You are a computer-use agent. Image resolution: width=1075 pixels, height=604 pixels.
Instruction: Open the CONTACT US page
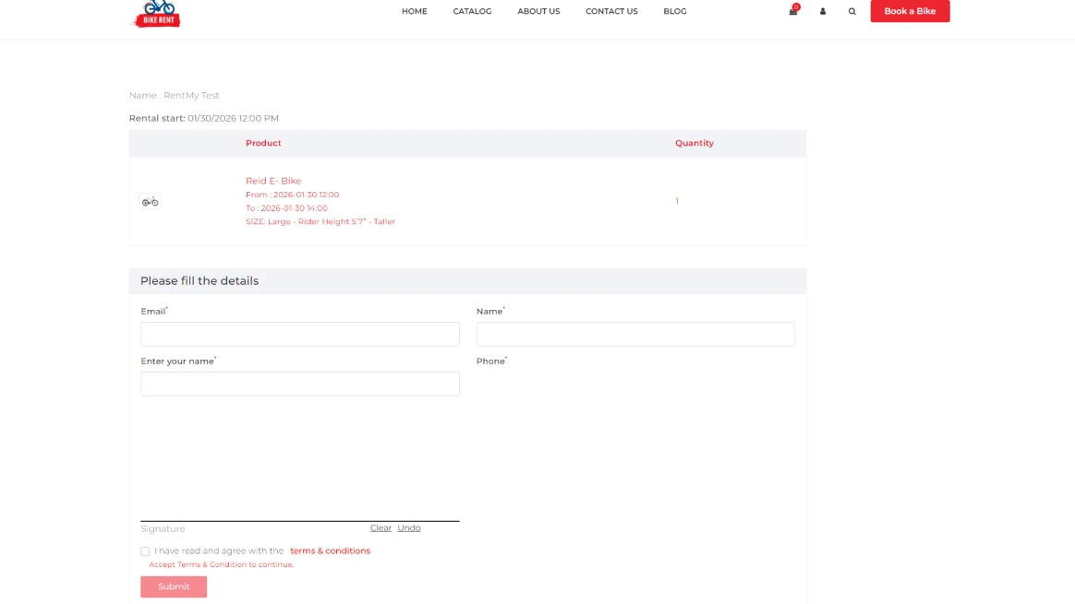(610, 11)
